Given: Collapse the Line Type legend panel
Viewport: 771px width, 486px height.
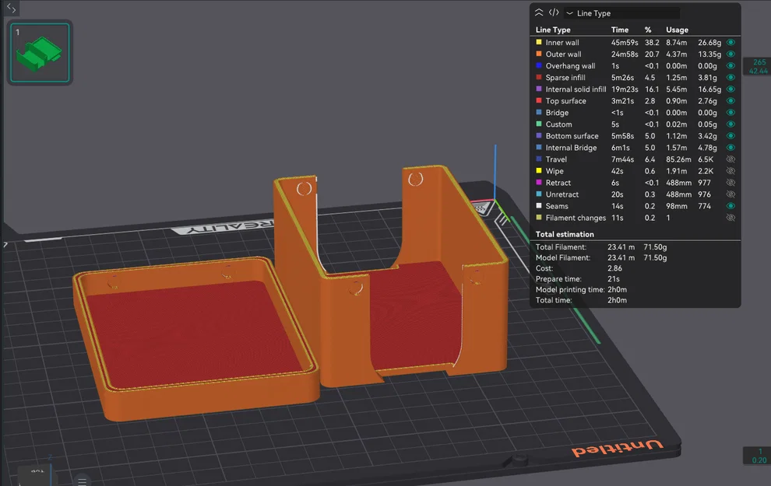Looking at the screenshot, I should click(539, 12).
